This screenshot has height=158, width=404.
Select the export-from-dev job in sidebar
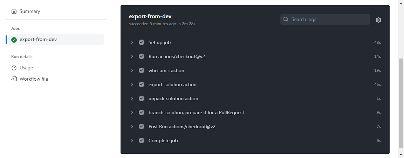tap(56, 40)
